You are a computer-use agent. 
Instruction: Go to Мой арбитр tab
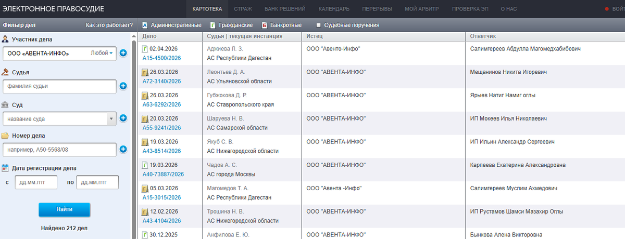click(422, 9)
